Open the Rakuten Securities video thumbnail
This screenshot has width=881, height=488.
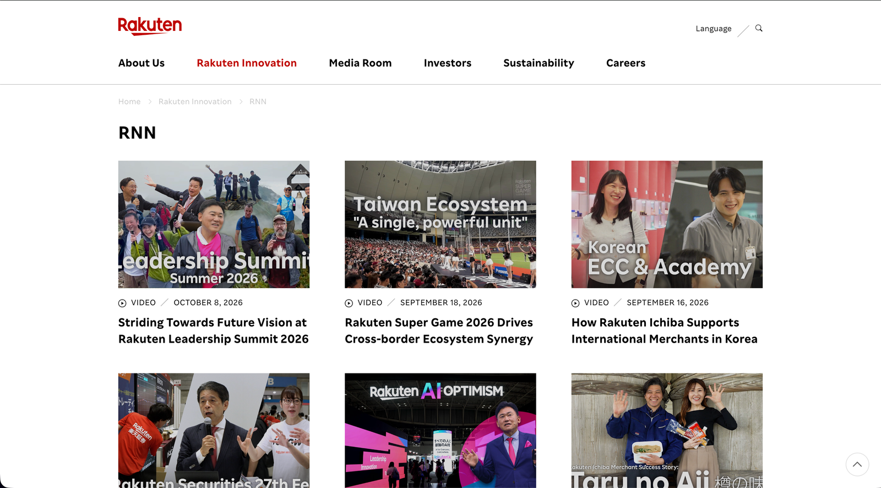(214, 431)
